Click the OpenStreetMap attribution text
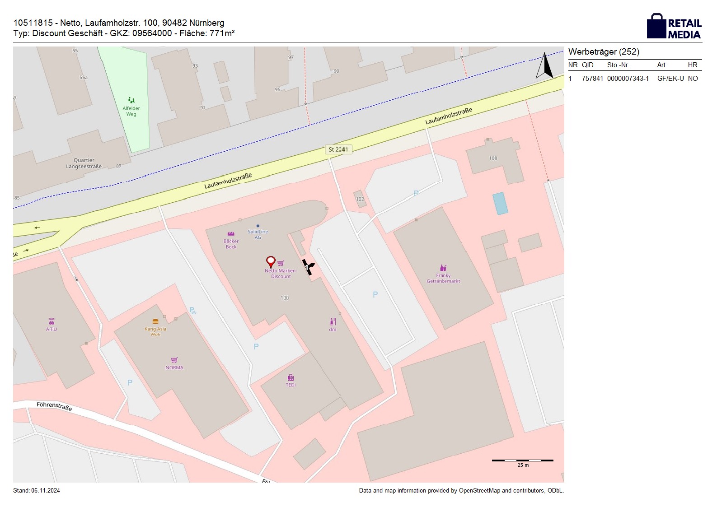 tap(461, 490)
